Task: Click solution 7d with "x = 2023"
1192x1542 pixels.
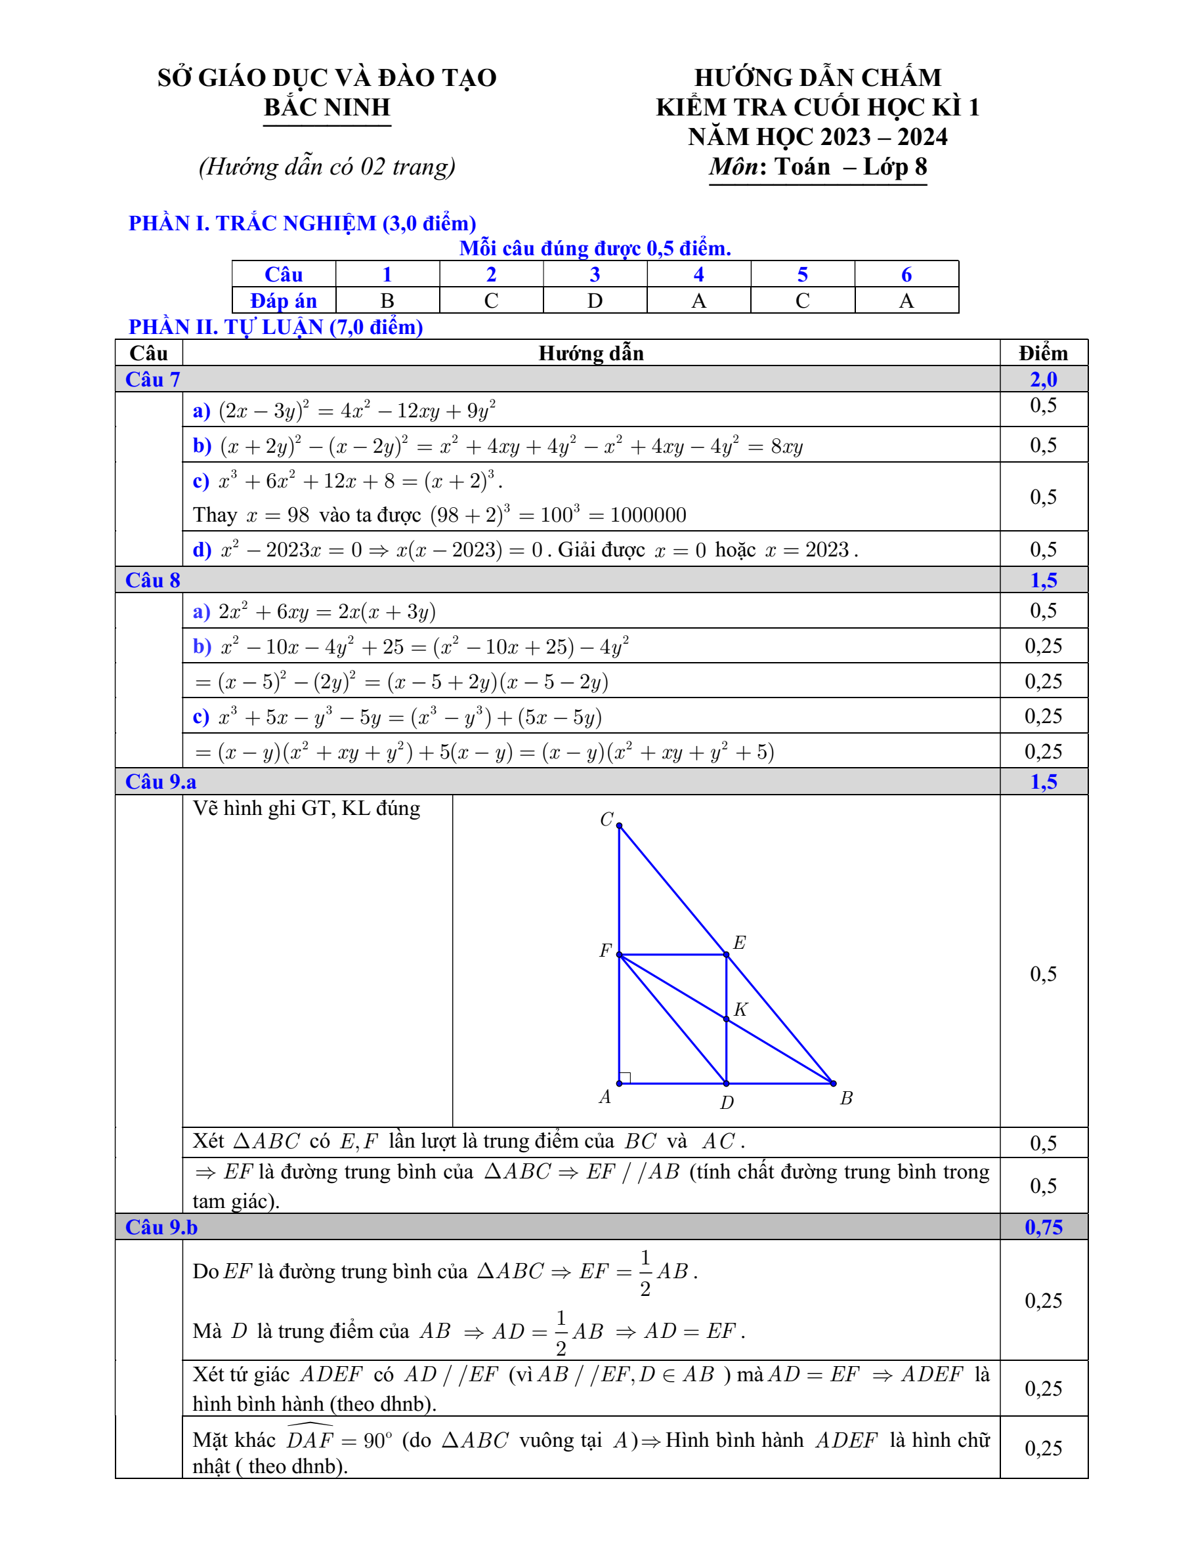Action: [x=525, y=549]
